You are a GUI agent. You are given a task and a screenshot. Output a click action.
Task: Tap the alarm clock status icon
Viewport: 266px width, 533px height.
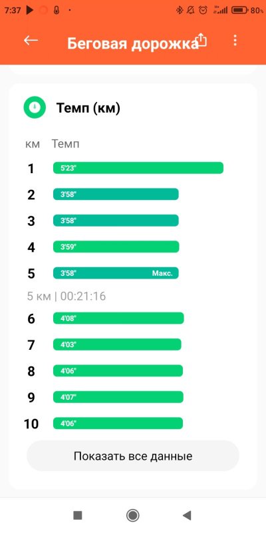(203, 11)
